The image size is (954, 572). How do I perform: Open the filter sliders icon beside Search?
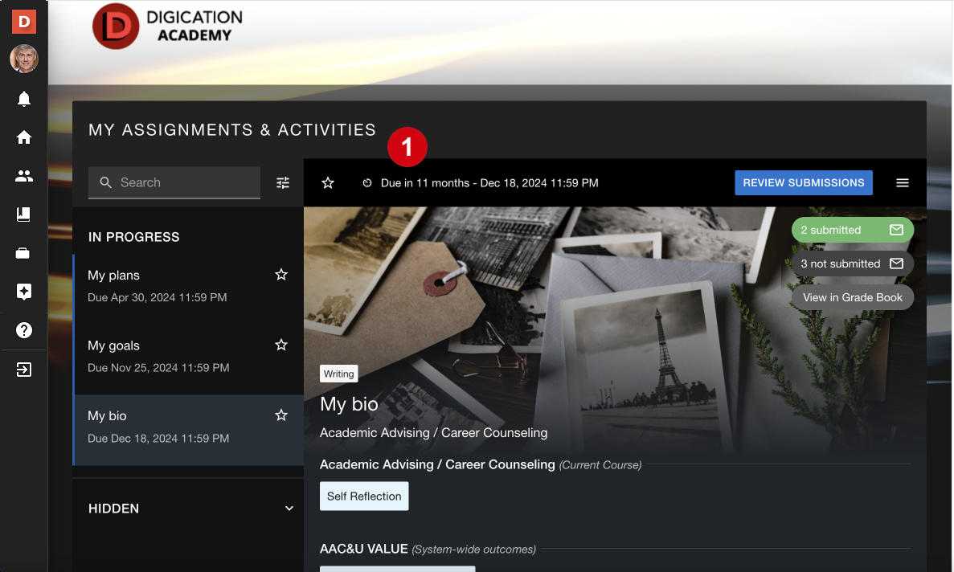pos(283,183)
